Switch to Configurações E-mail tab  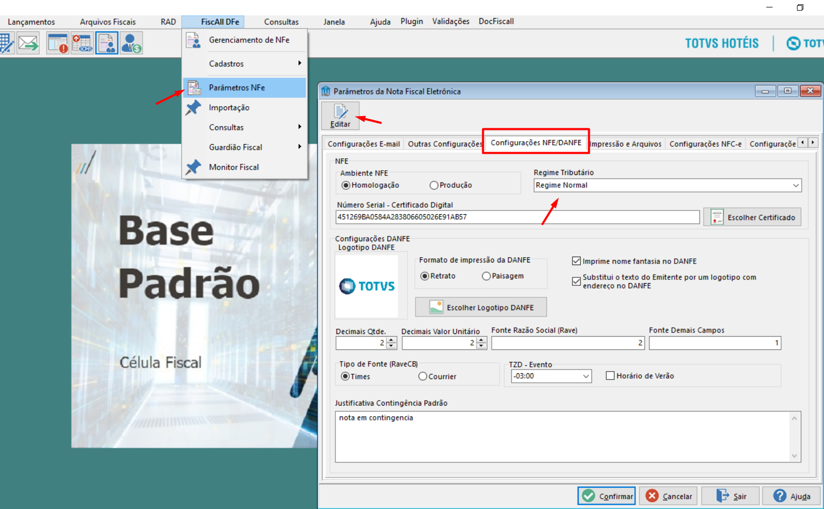[x=364, y=144]
